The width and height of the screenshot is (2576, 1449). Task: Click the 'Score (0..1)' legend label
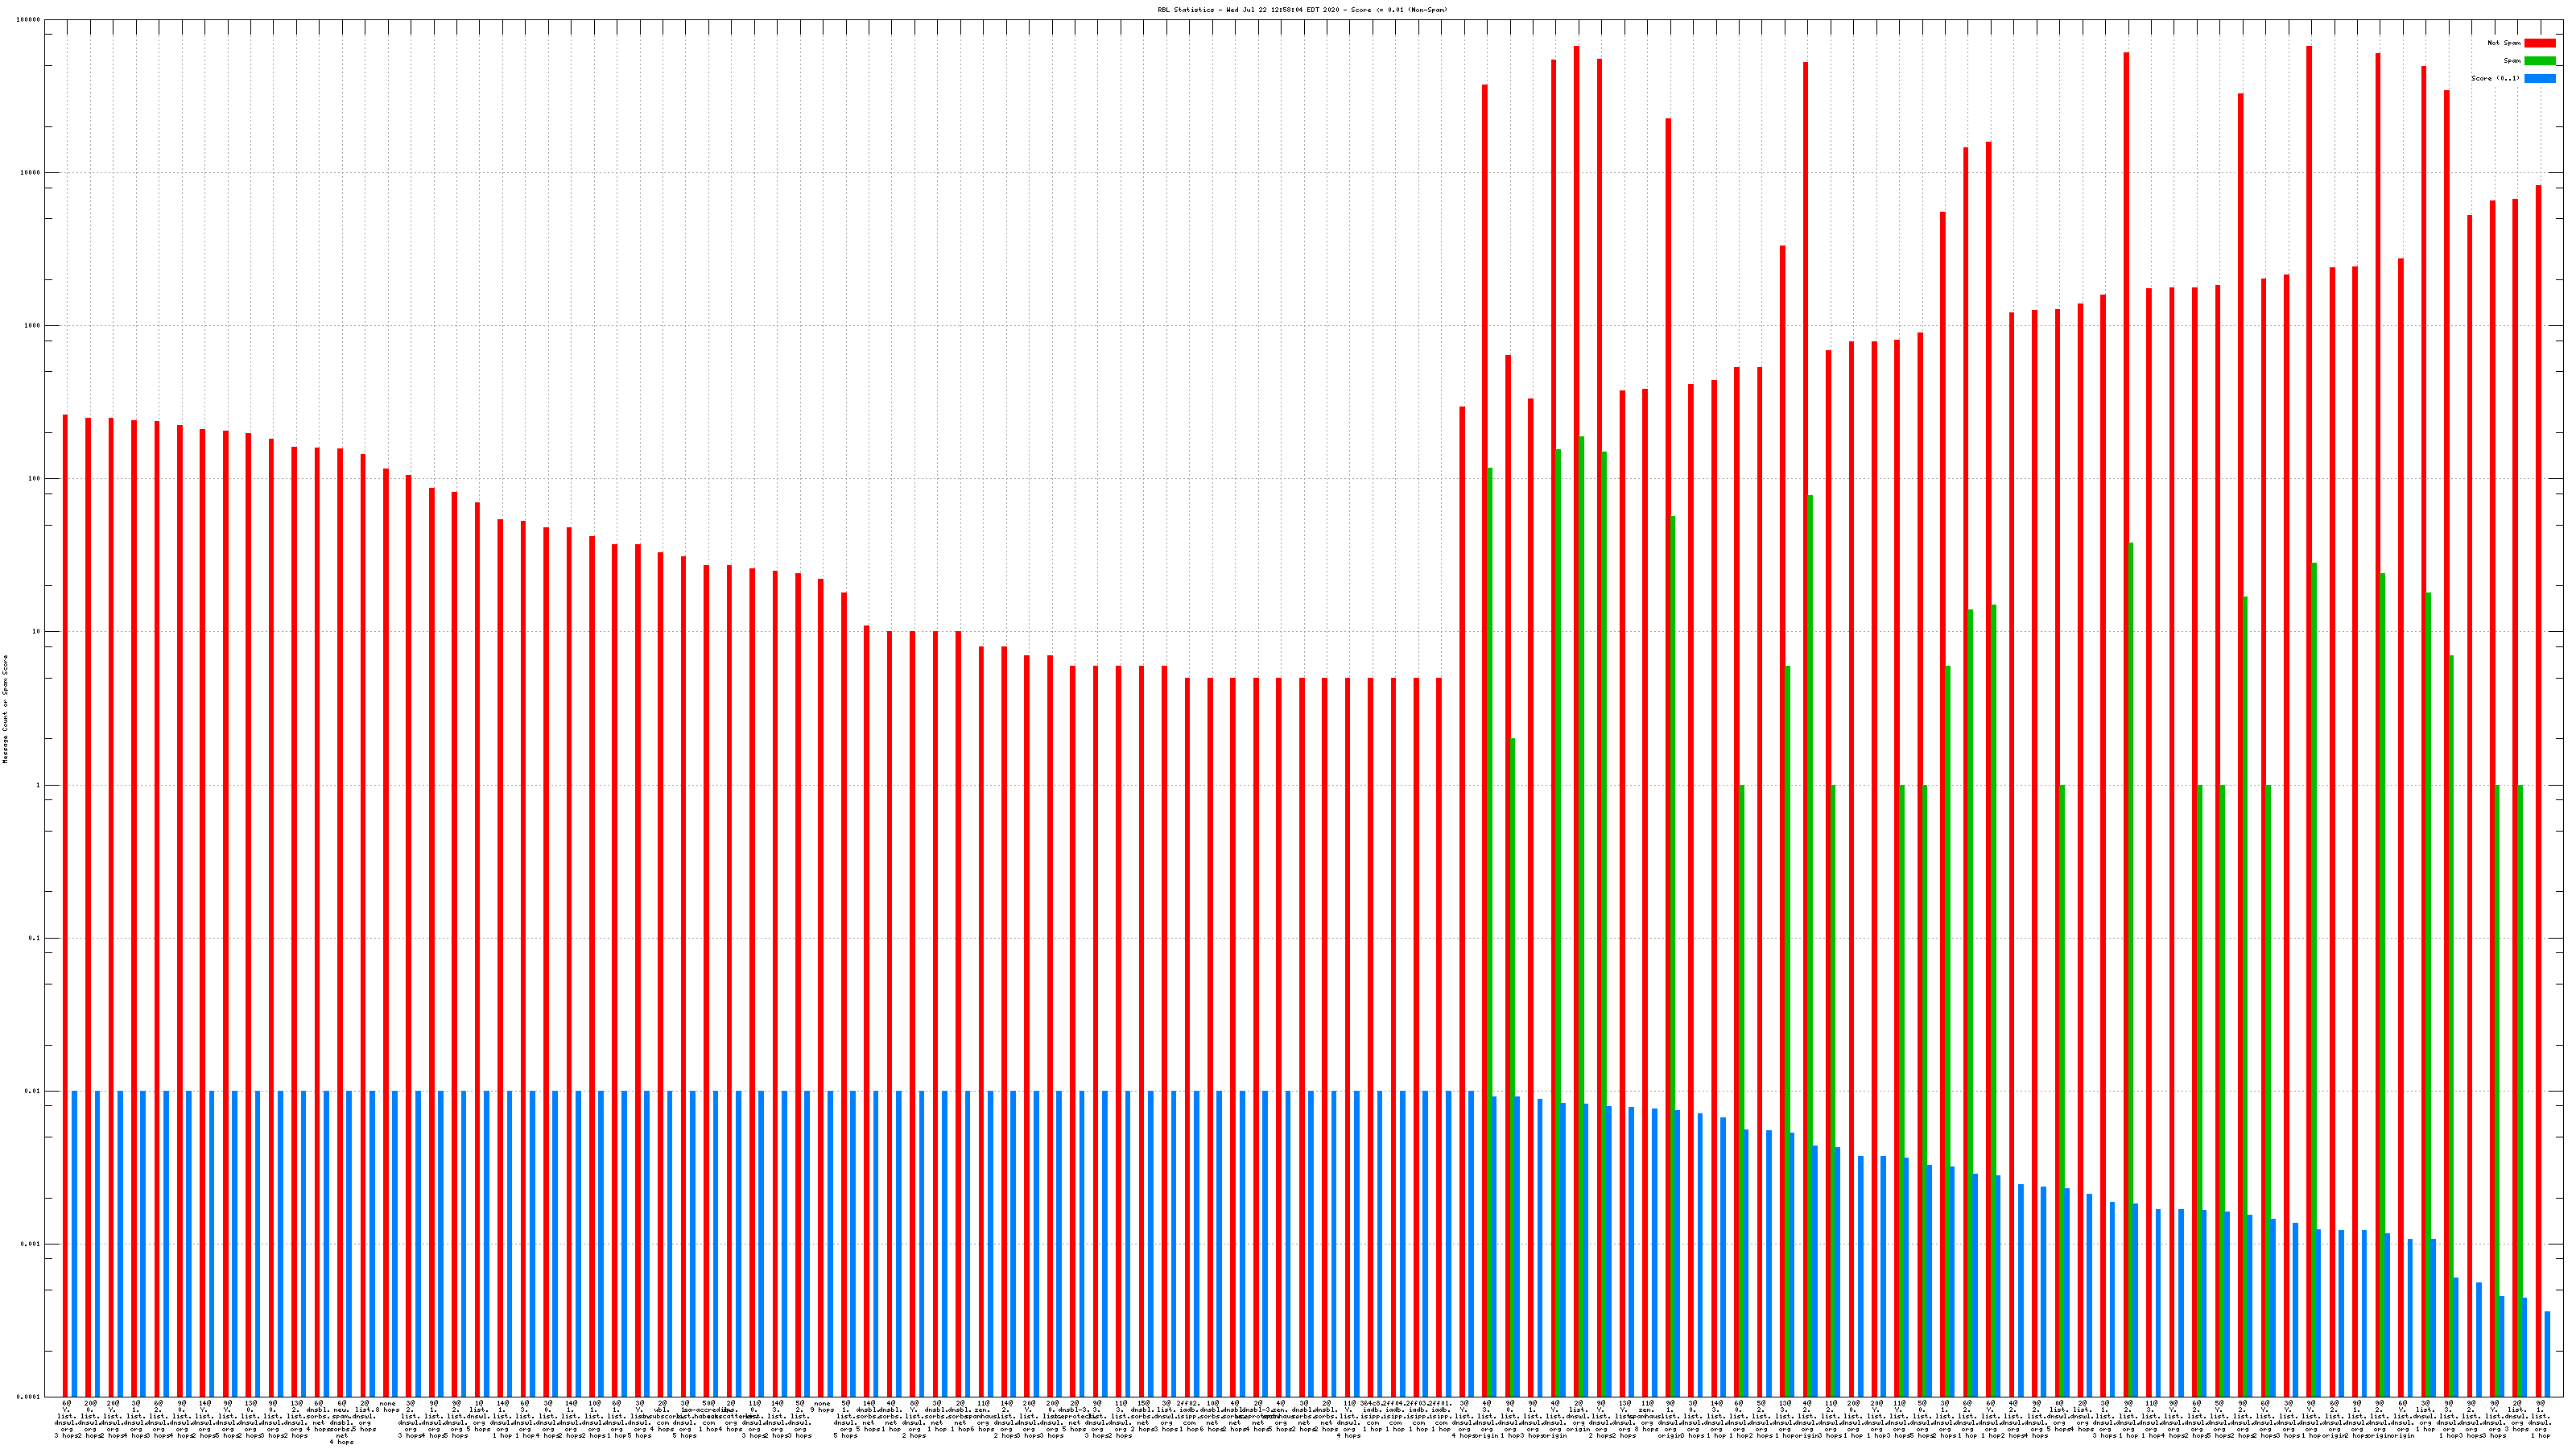tap(2495, 78)
